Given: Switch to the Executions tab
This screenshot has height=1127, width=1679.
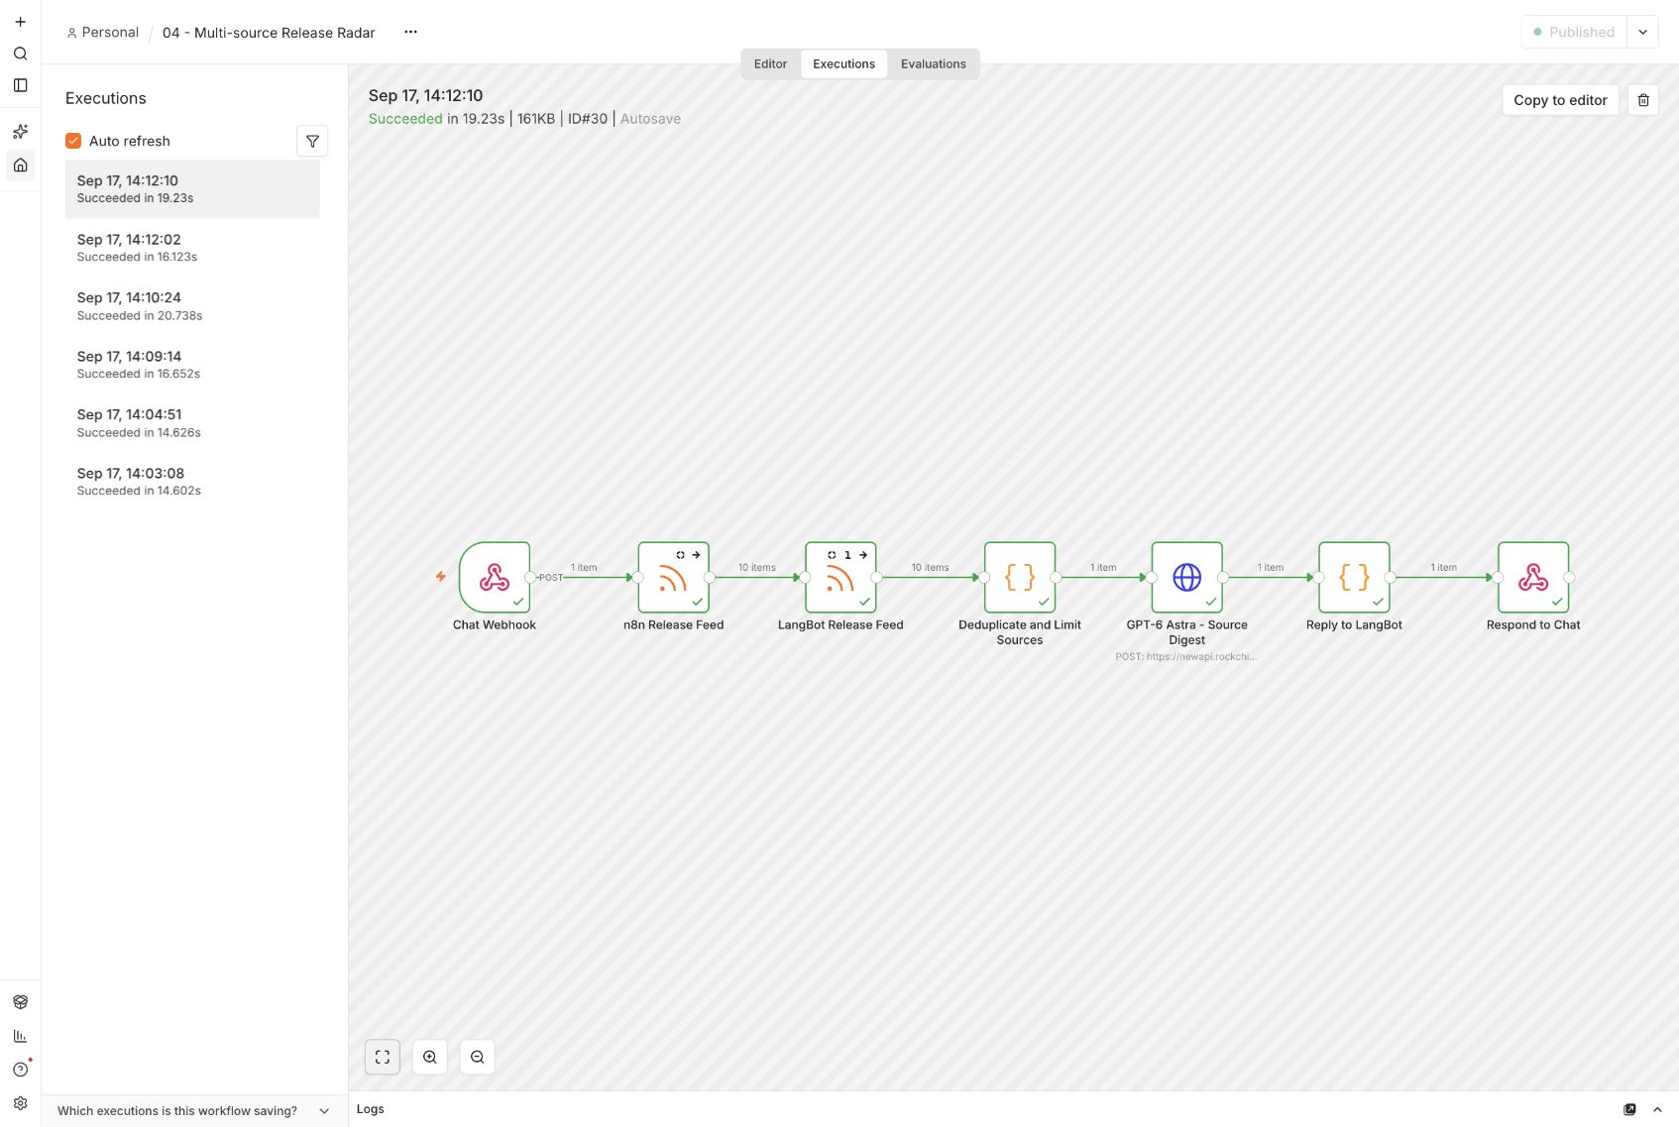Looking at the screenshot, I should pyautogui.click(x=843, y=63).
